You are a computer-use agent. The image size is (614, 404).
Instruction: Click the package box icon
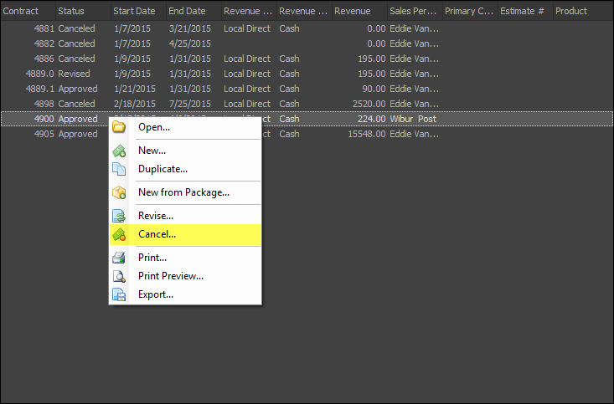(x=119, y=192)
